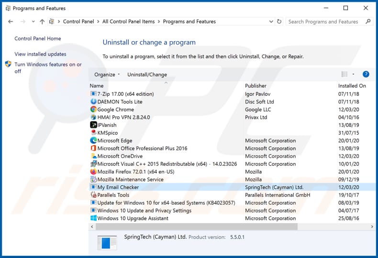Select the My Email Checker entry
Screen dimensions: 378x258
tap(118, 187)
